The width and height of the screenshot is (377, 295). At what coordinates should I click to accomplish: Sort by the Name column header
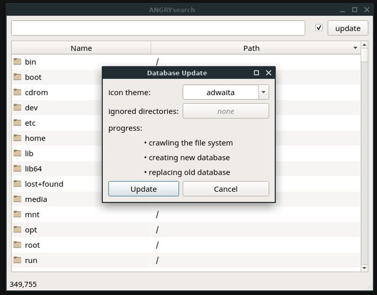81,48
